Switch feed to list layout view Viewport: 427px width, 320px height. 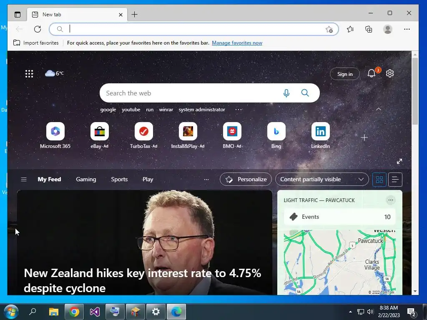point(395,180)
